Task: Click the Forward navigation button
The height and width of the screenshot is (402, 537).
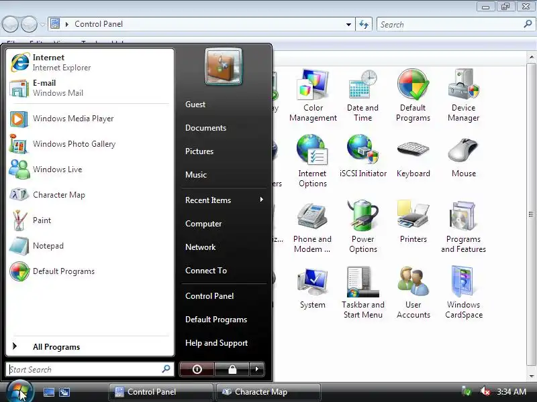Action: click(29, 24)
